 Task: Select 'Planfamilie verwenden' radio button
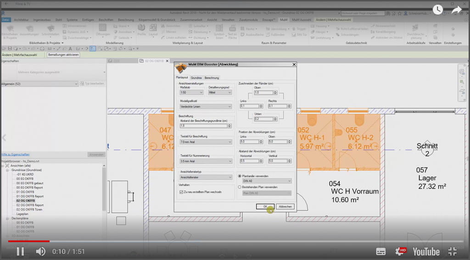(240, 176)
